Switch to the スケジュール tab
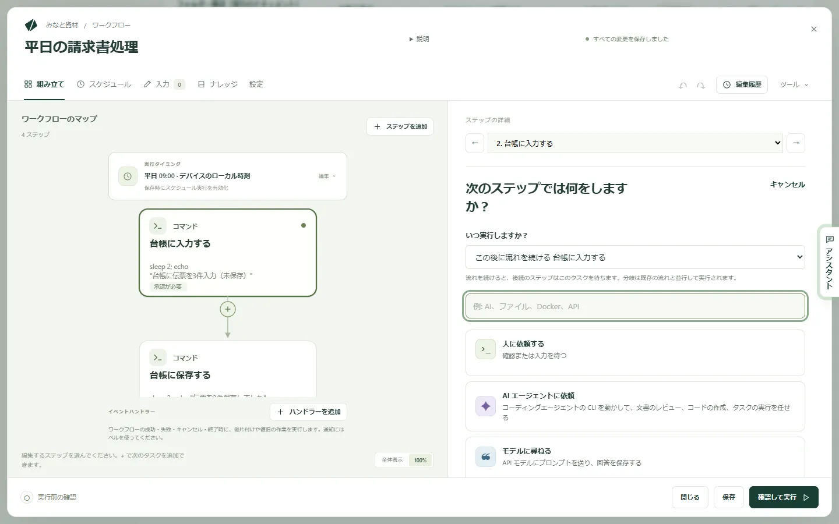839x524 pixels. point(104,84)
